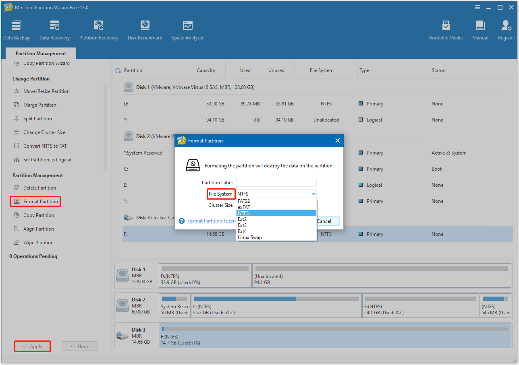Start the Disk Benchmark tool
Screen dimensions: 519x365
click(145, 28)
